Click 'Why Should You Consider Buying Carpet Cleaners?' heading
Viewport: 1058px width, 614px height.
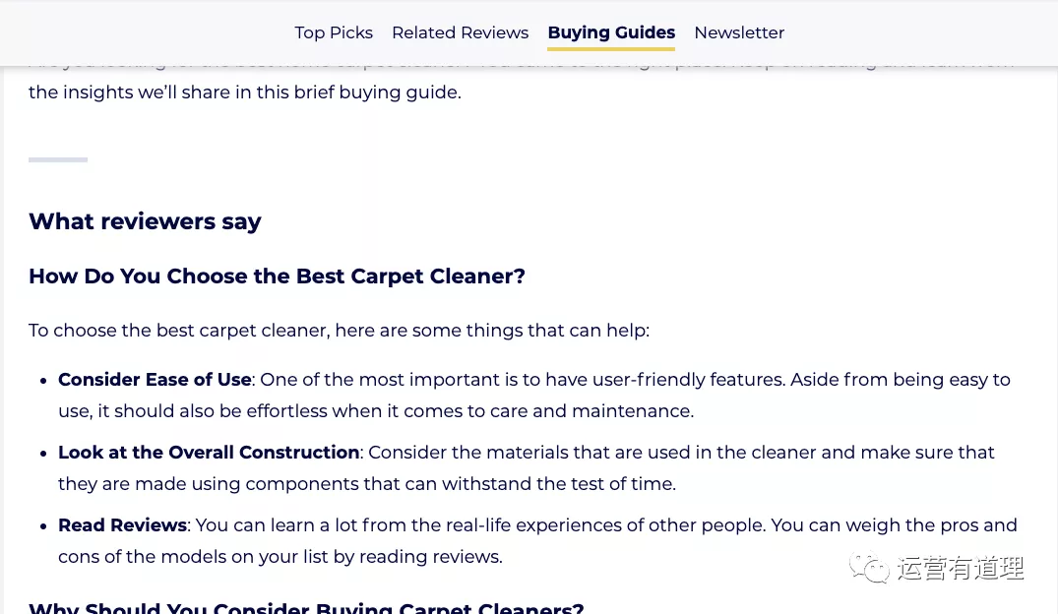(x=306, y=607)
